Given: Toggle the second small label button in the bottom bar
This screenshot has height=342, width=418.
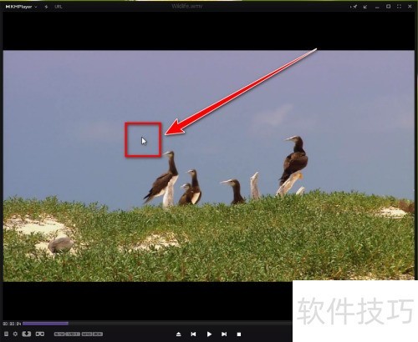Looking at the screenshot, I should click(x=73, y=334).
